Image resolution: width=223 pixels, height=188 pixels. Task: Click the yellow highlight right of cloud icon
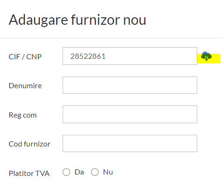click(216, 58)
